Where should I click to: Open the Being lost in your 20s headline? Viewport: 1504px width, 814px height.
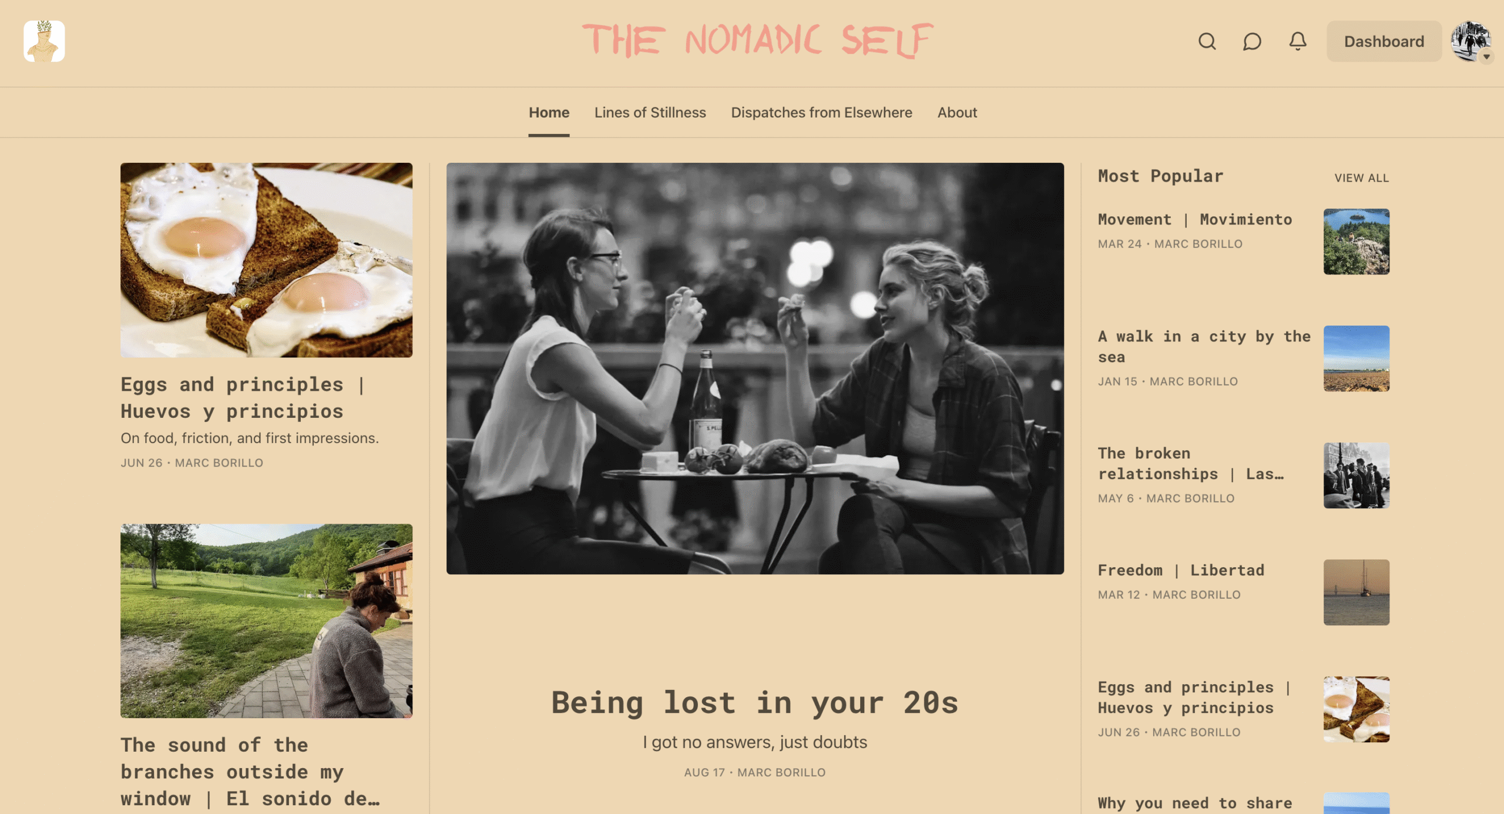coord(754,702)
